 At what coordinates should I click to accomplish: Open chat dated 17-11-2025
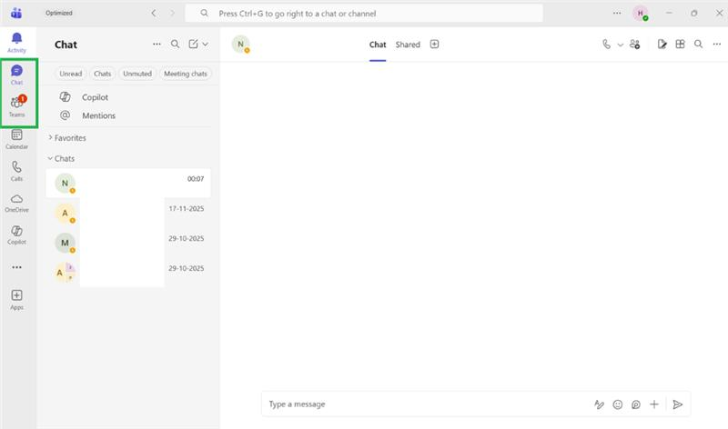point(128,213)
